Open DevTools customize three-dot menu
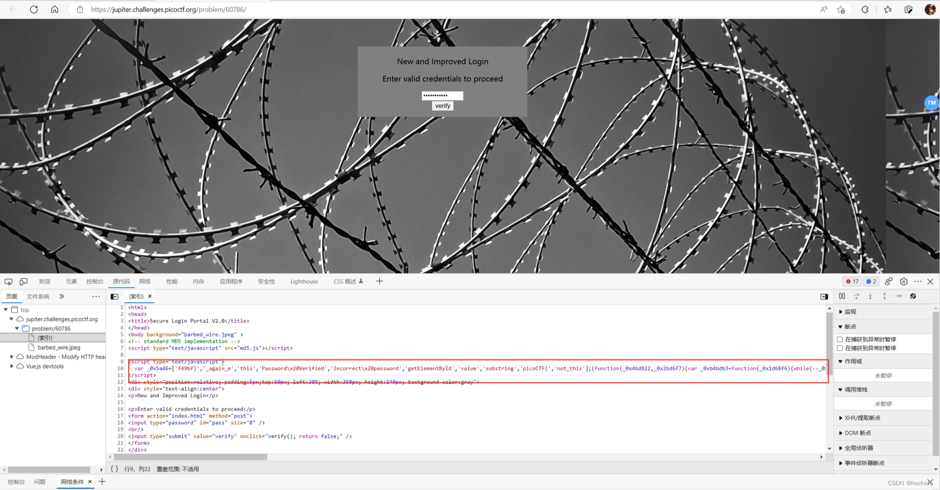Screen dimensions: 940x490 pos(918,282)
